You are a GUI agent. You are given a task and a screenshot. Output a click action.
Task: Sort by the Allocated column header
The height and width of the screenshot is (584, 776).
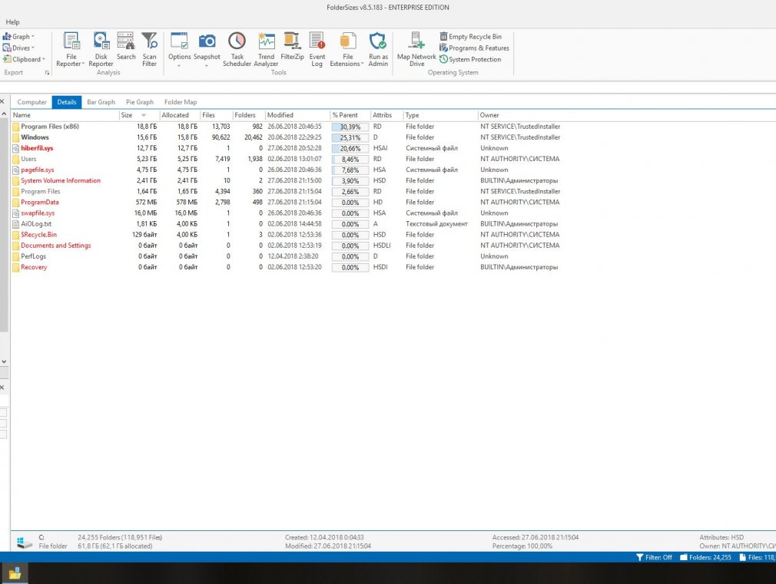pos(180,115)
